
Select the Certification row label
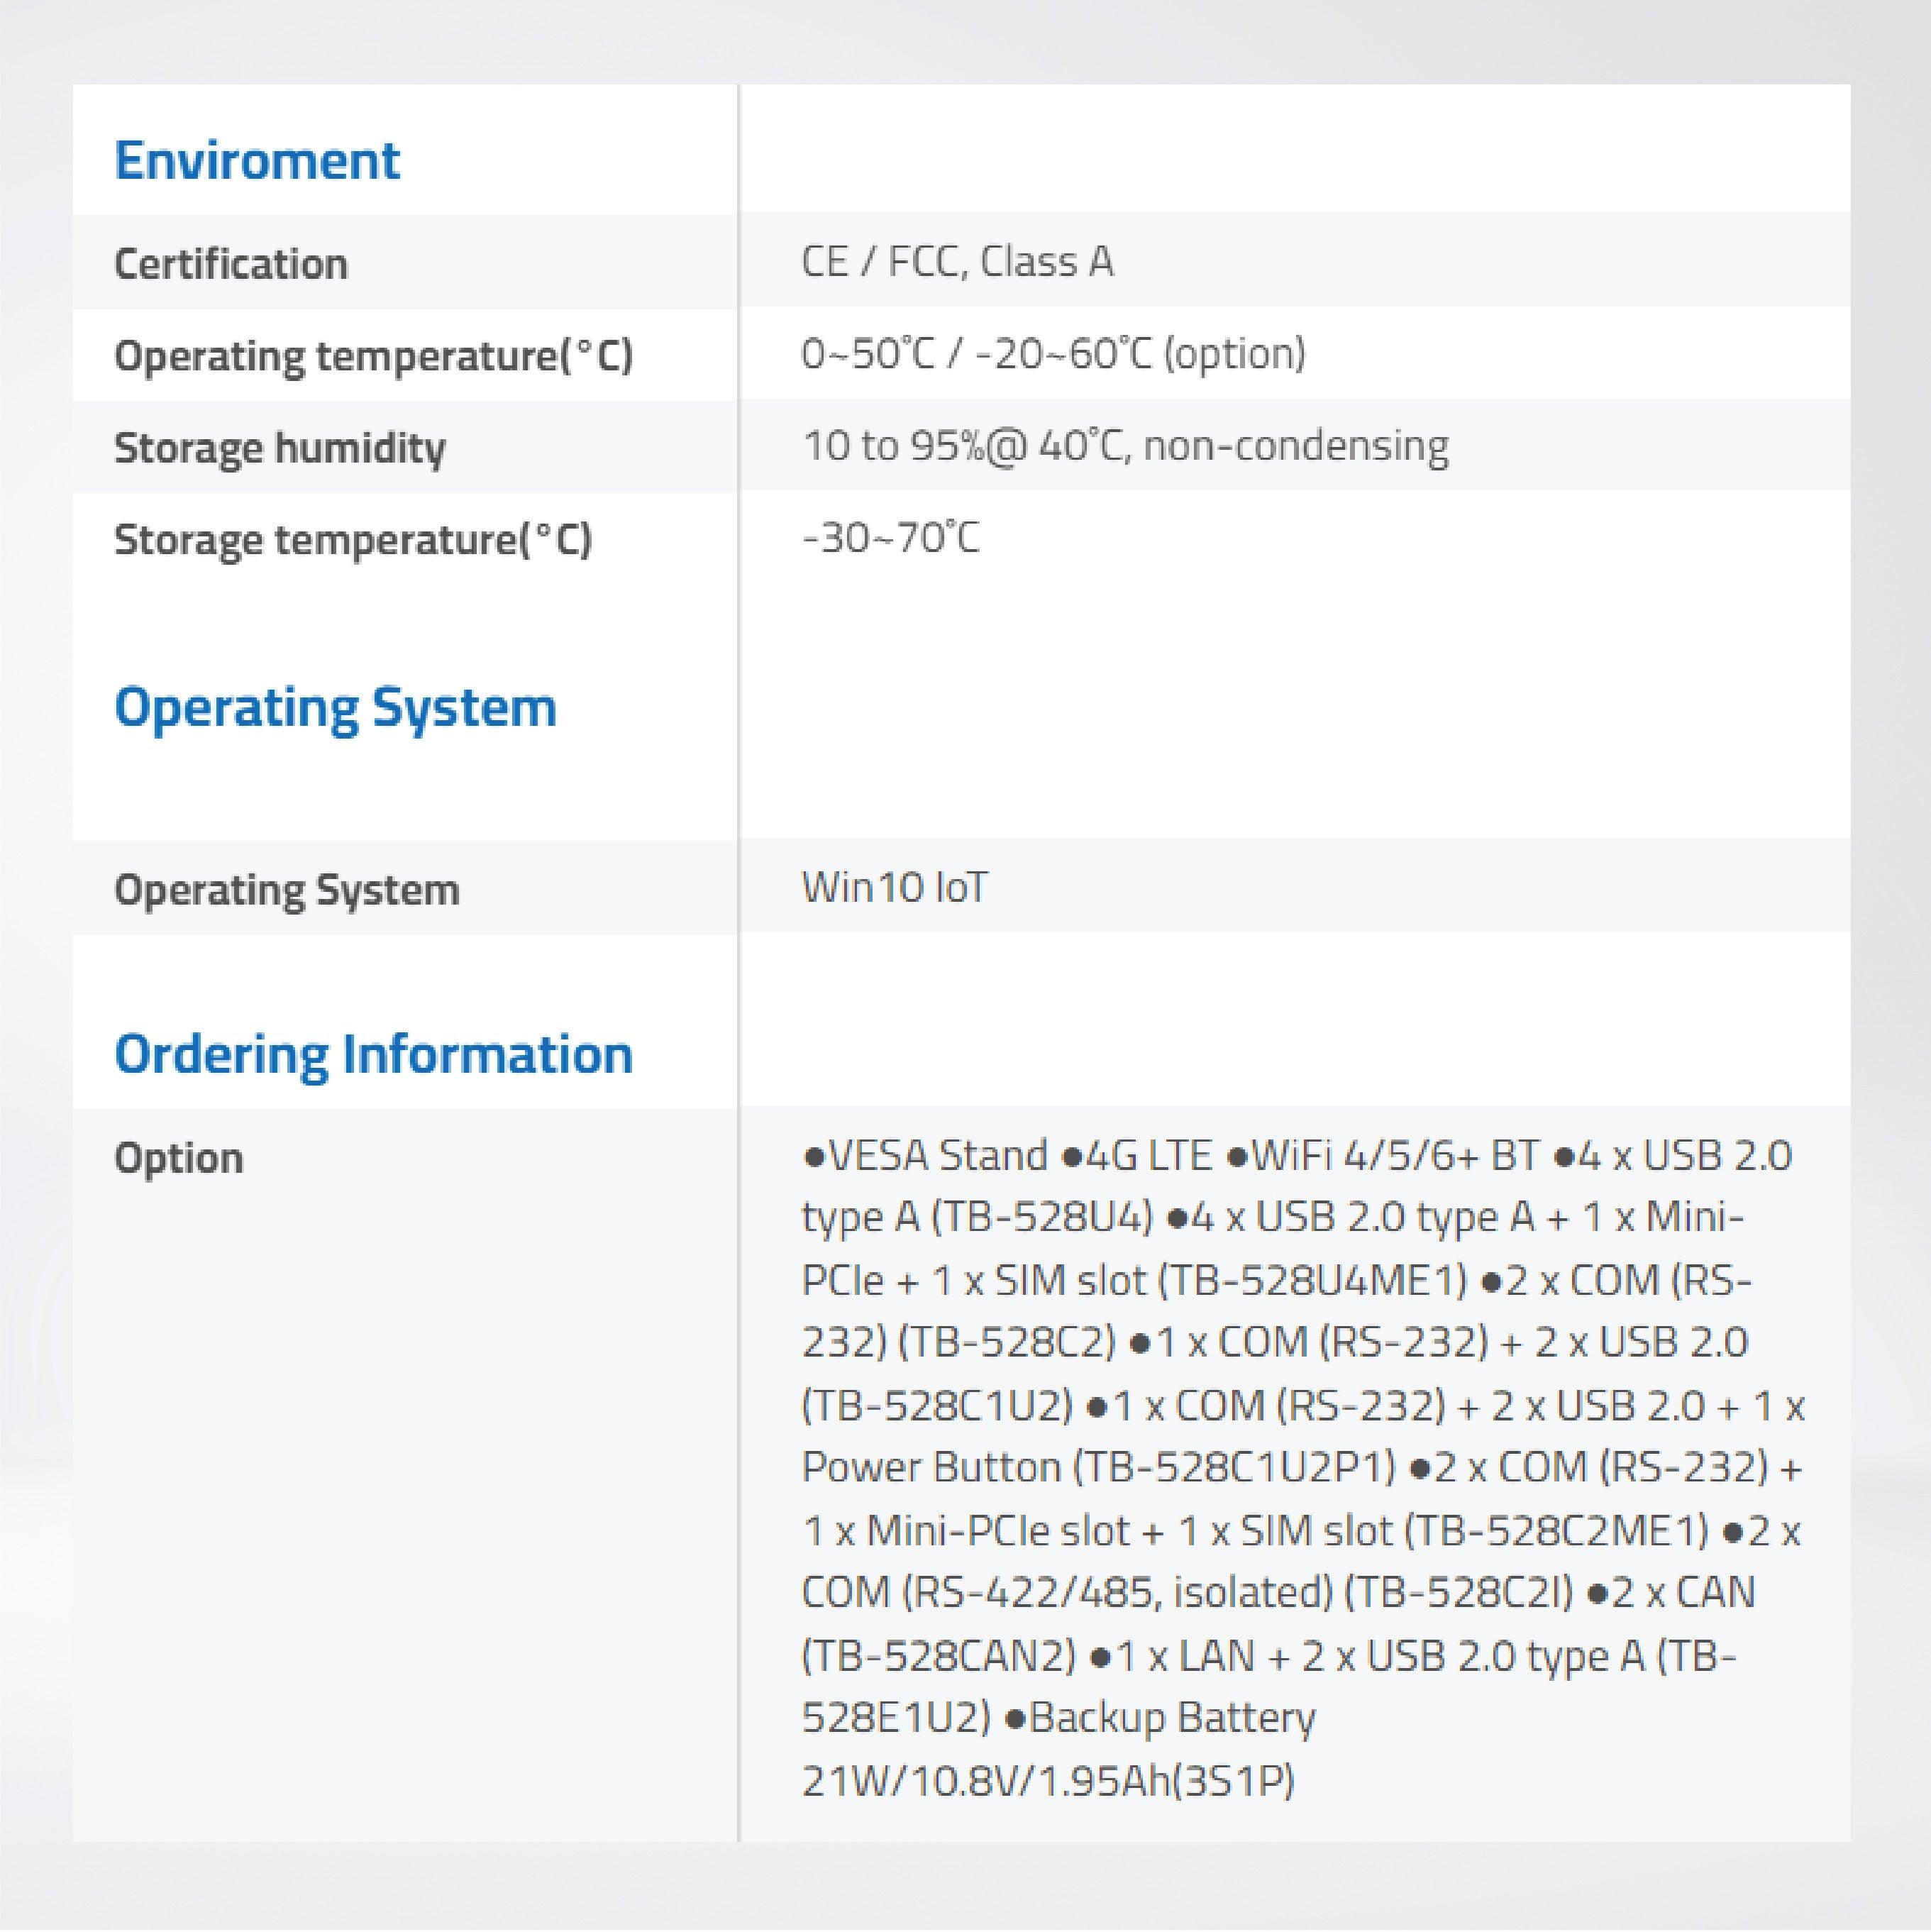coord(231,264)
